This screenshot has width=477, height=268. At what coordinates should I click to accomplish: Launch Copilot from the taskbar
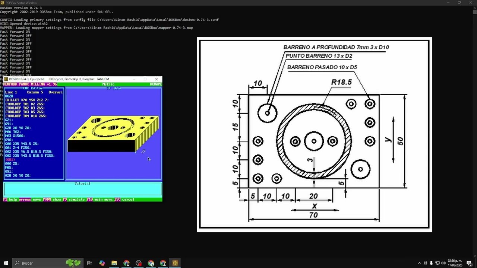coord(102,263)
